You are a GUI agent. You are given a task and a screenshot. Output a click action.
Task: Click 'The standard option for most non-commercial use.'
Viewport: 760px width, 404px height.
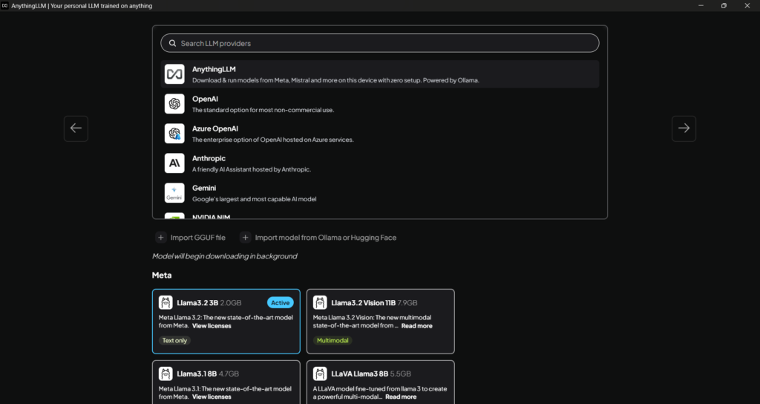pyautogui.click(x=263, y=110)
